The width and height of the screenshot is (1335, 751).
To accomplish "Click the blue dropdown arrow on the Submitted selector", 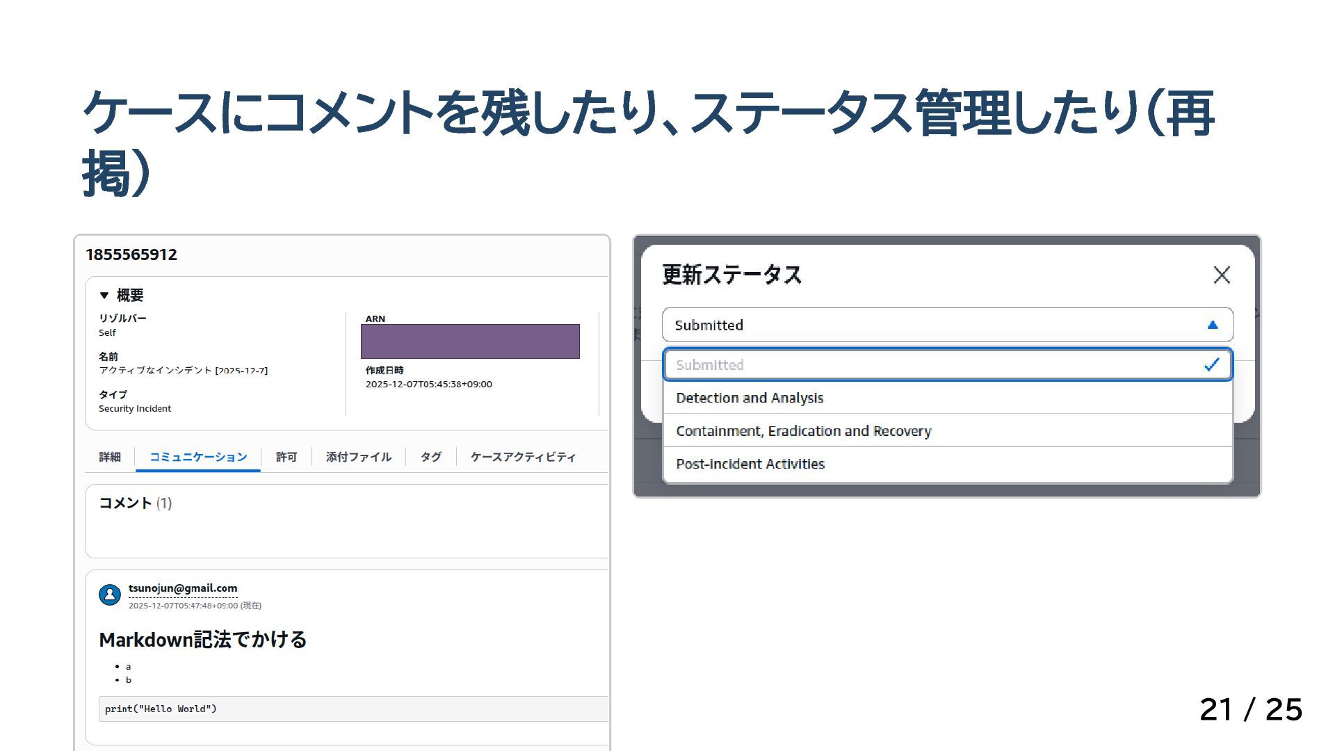I will (x=1212, y=325).
